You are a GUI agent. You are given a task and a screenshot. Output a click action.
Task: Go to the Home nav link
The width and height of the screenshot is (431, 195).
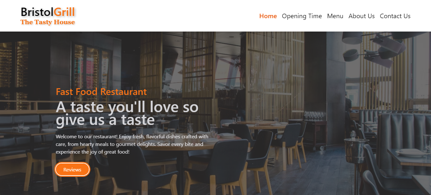click(268, 16)
